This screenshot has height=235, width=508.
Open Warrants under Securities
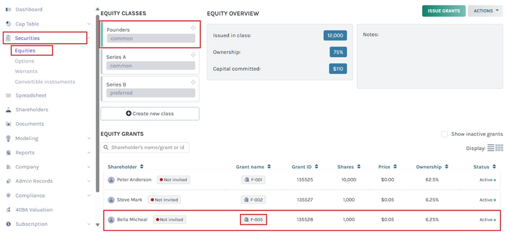[x=27, y=71]
